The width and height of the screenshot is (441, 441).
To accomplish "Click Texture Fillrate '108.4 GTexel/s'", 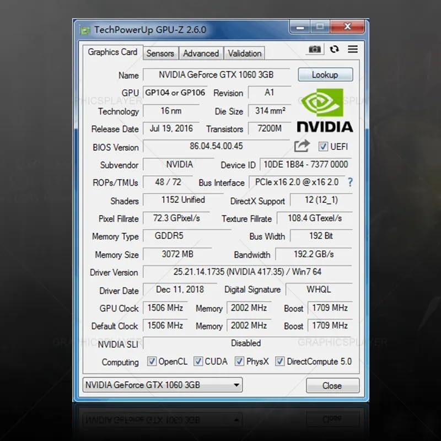I will 315,218.
